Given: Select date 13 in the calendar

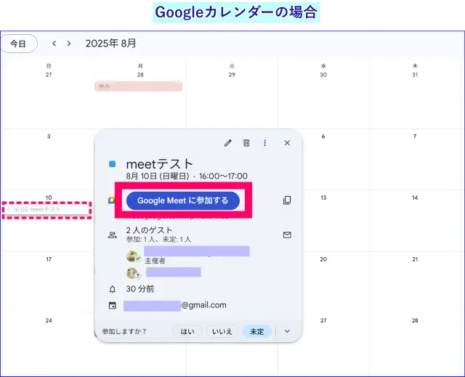Looking at the screenshot, I should pyautogui.click(x=323, y=198).
